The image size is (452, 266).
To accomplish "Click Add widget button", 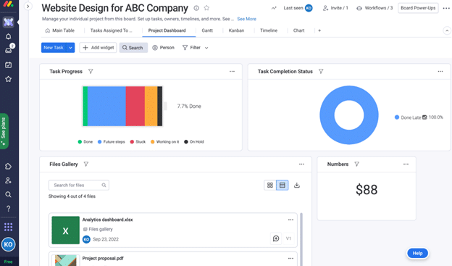I will pos(98,48).
